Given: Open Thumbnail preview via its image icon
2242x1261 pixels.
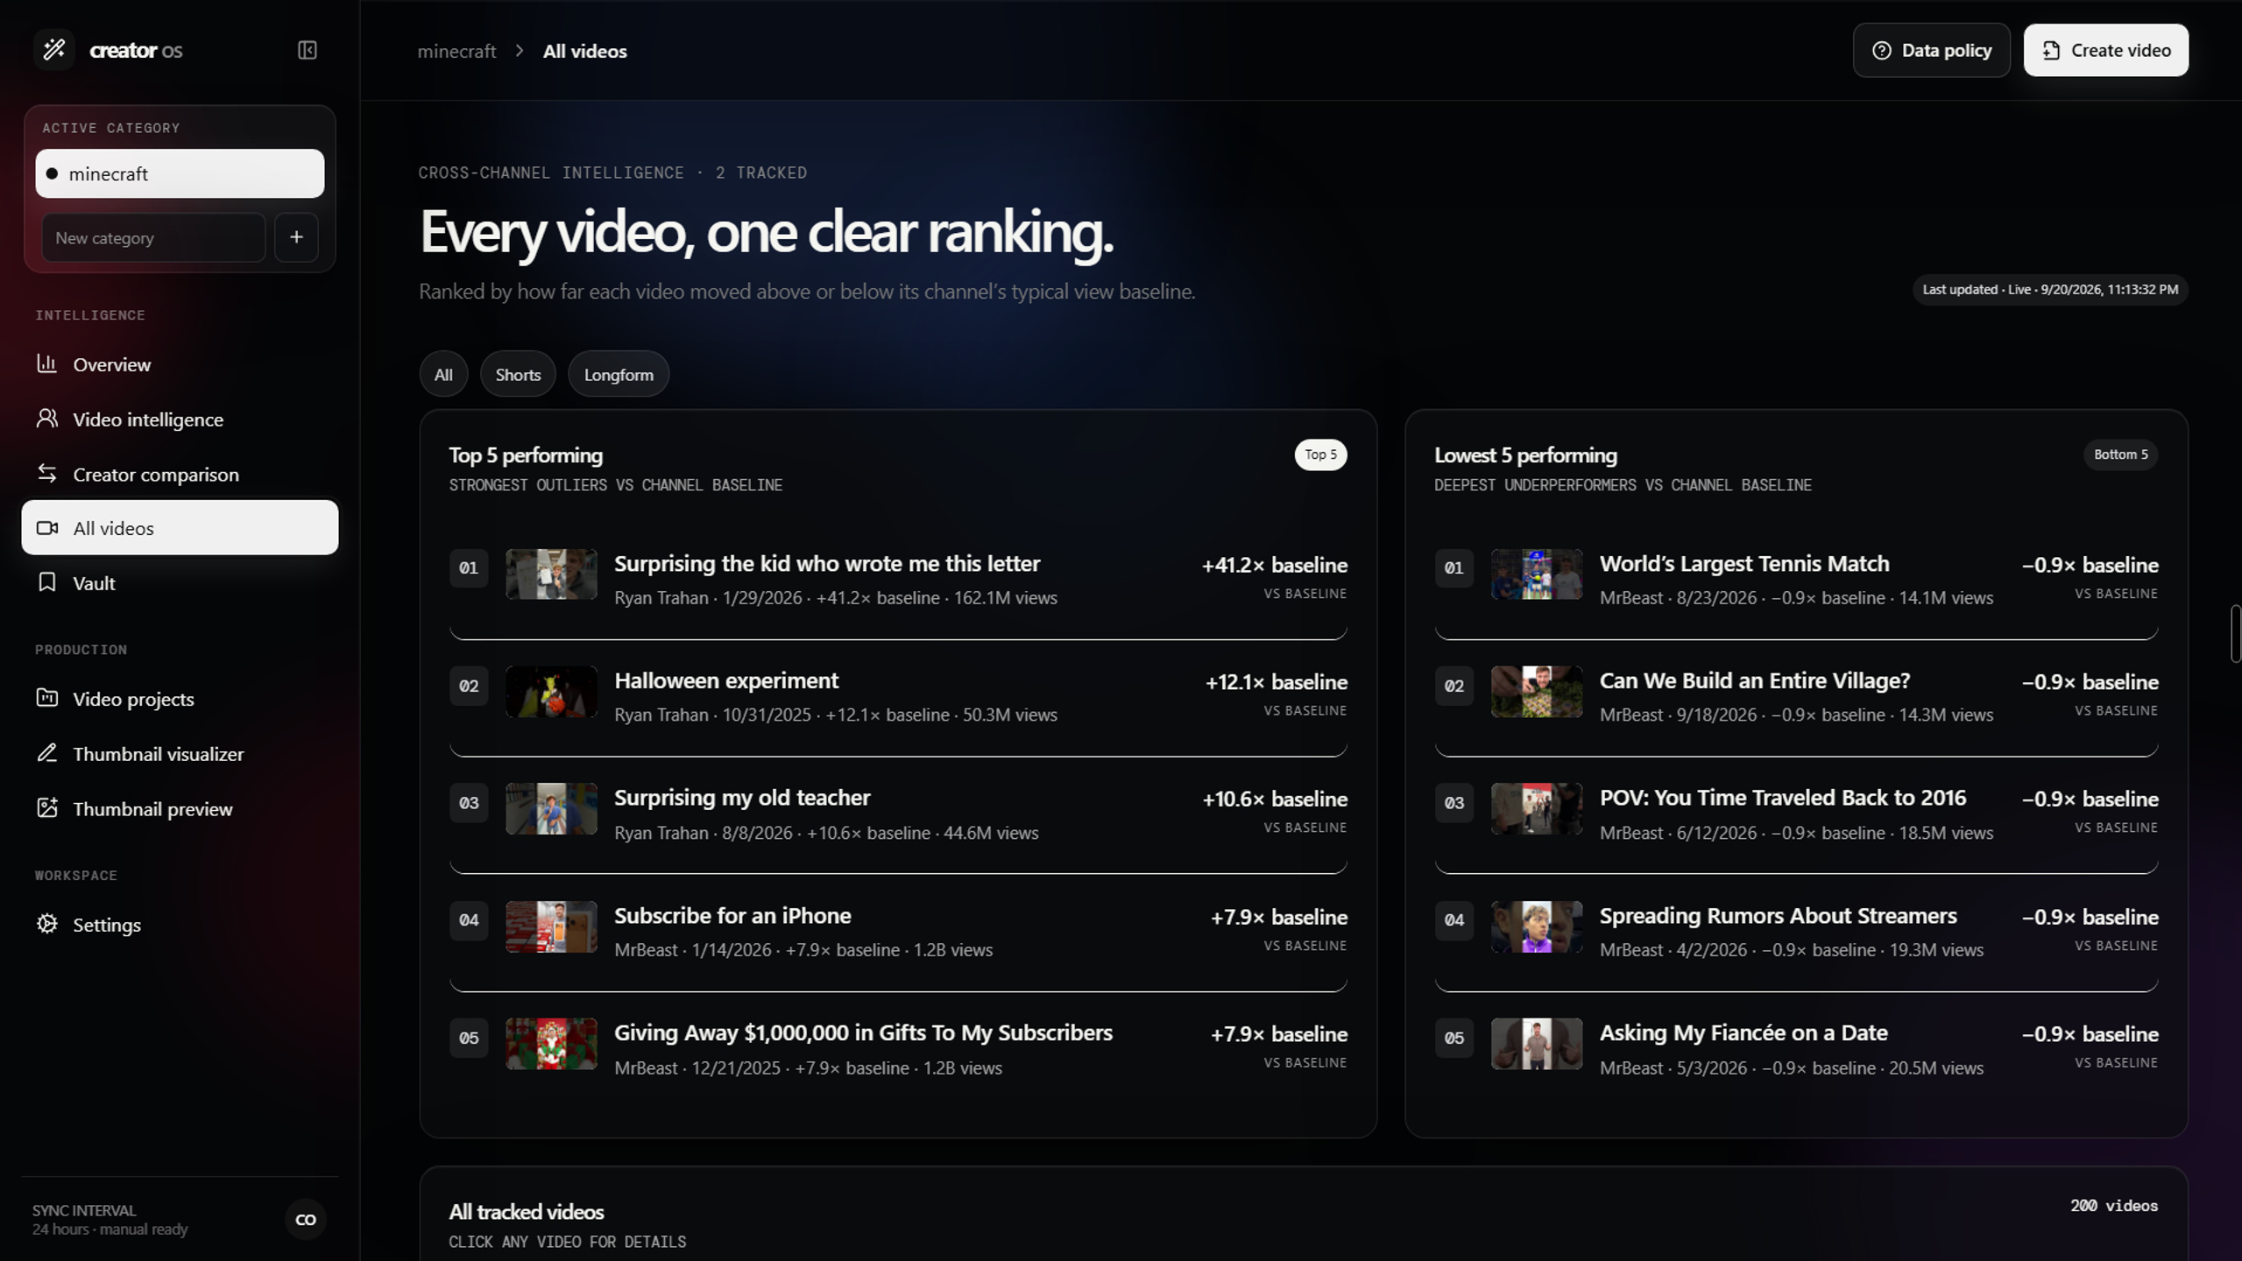Looking at the screenshot, I should (47, 807).
